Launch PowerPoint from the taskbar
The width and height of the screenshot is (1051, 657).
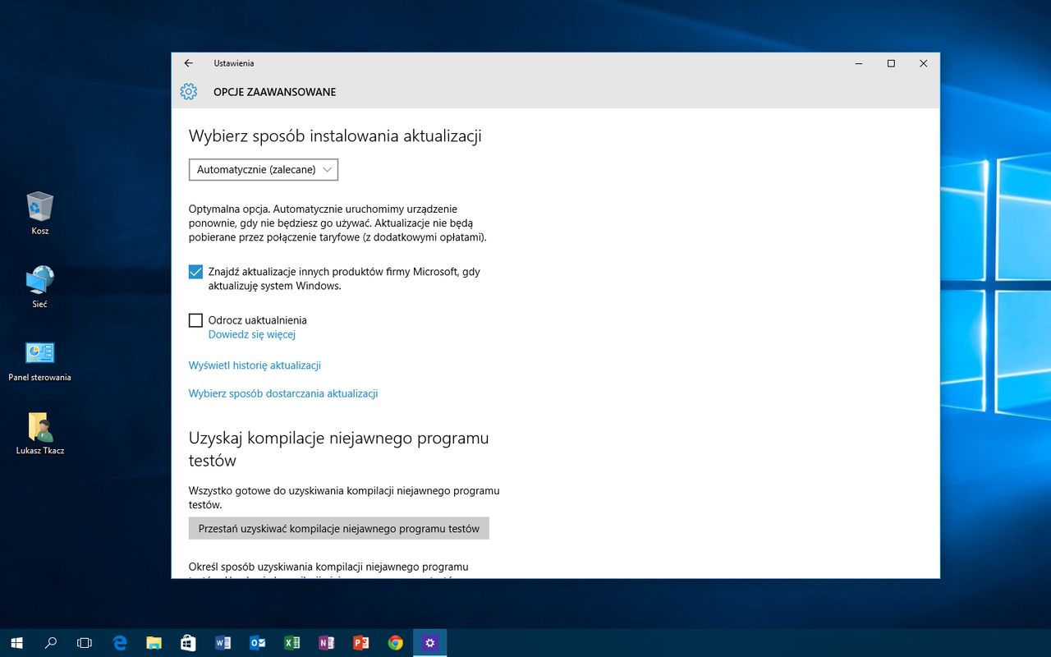[360, 643]
